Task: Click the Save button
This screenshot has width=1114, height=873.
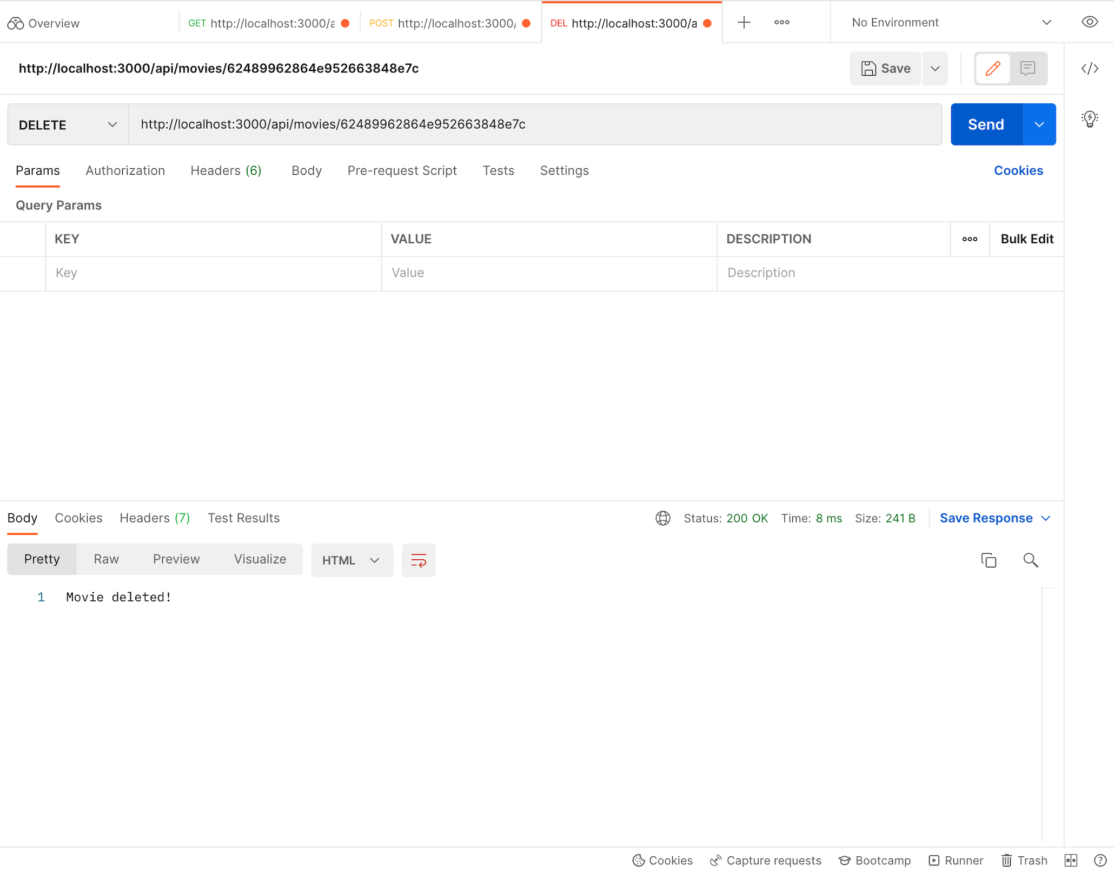Action: click(x=886, y=69)
